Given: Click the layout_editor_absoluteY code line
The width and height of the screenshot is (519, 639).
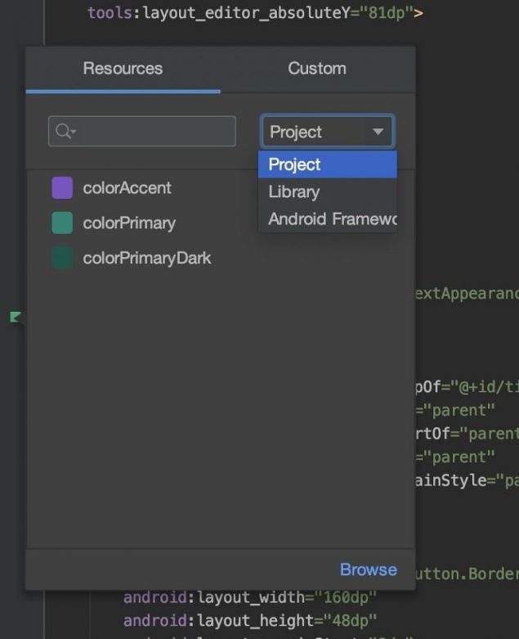Looking at the screenshot, I should click(x=255, y=13).
